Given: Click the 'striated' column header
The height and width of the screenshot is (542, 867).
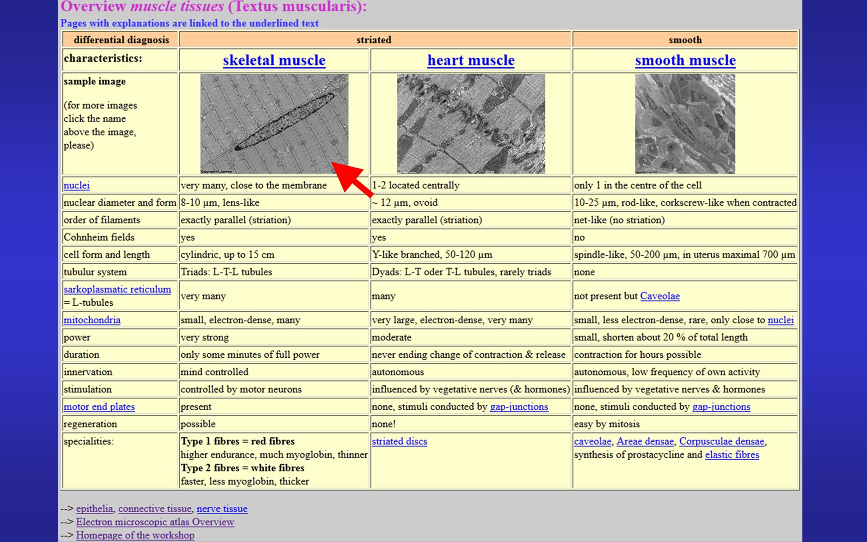Looking at the screenshot, I should (375, 40).
